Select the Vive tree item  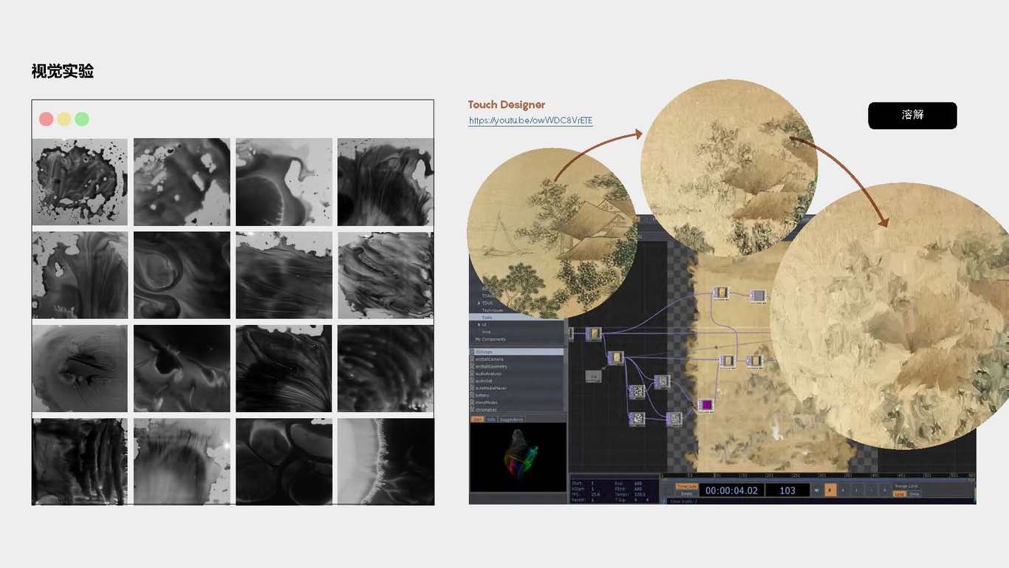point(486,332)
